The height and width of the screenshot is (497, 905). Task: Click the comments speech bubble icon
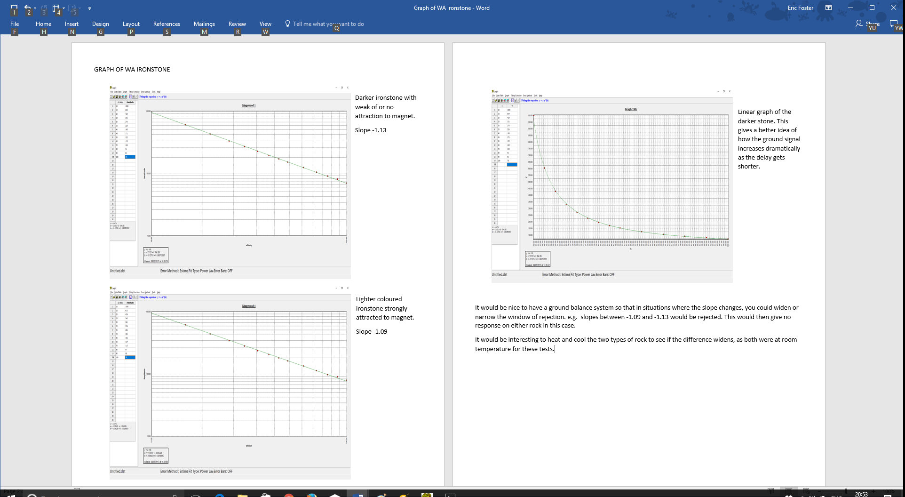point(894,24)
